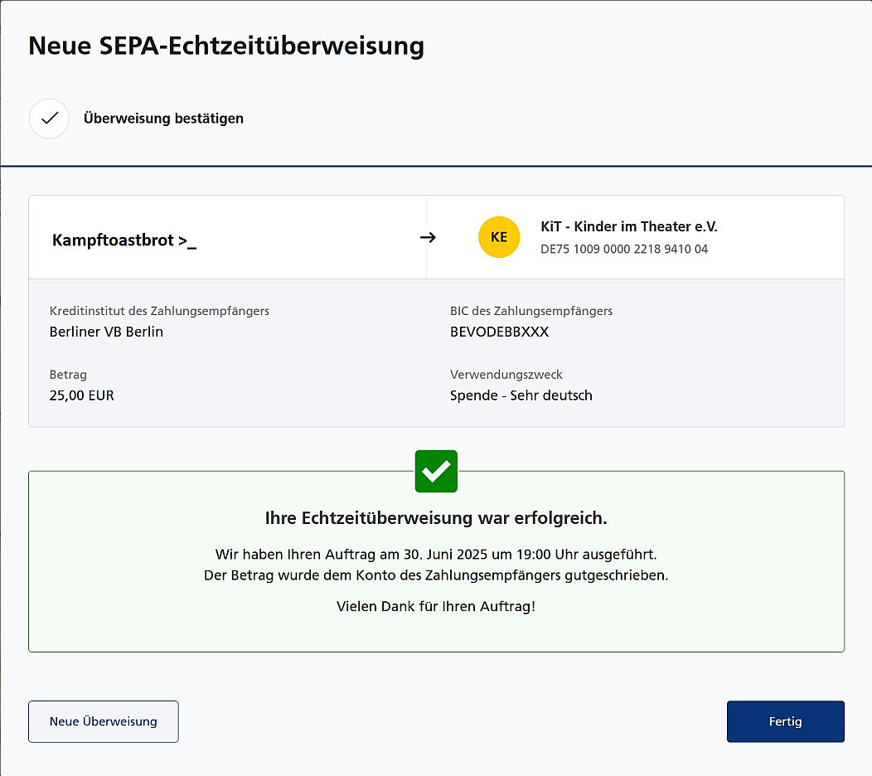The image size is (872, 776).
Task: Click recipient name KiT - Kinder im Theater
Action: 628,226
